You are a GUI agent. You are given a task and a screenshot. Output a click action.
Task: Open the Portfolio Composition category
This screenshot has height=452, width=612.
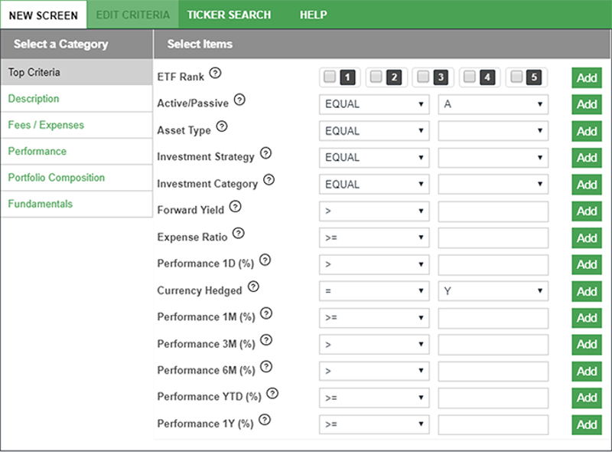coord(56,178)
